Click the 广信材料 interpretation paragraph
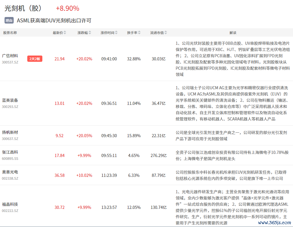 pyautogui.click(x=233, y=59)
